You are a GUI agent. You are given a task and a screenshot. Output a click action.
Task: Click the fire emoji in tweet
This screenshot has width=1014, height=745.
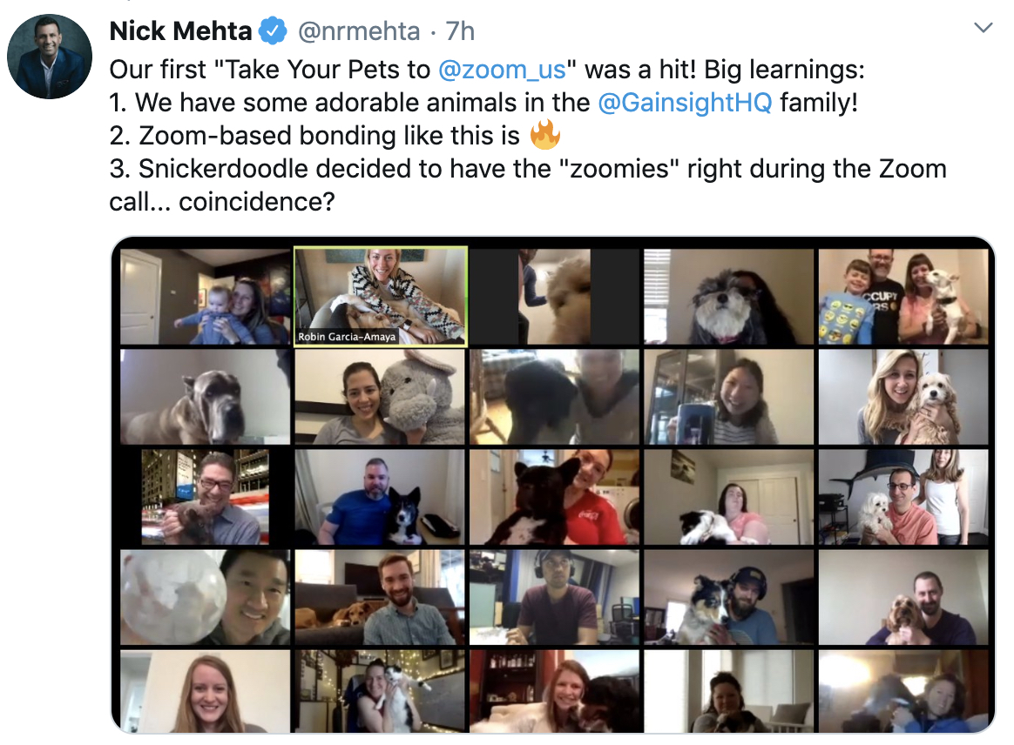(x=544, y=134)
